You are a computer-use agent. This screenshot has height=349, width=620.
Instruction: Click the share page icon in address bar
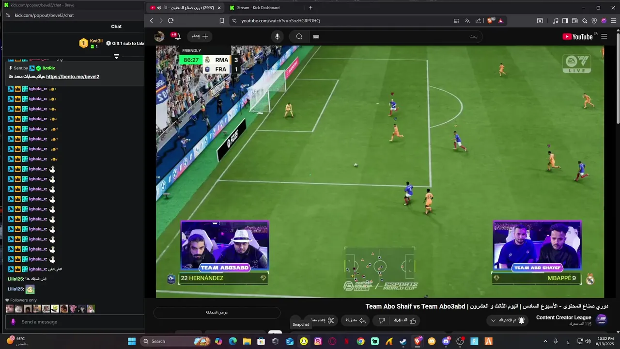(478, 21)
